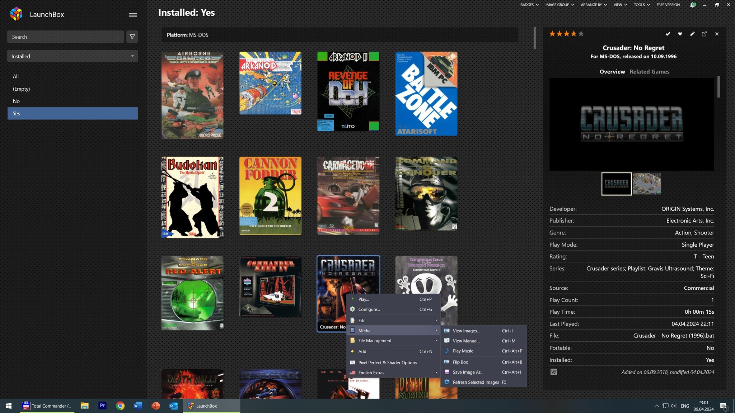Click the Flip Box icon
The height and width of the screenshot is (413, 735).
coord(447,362)
